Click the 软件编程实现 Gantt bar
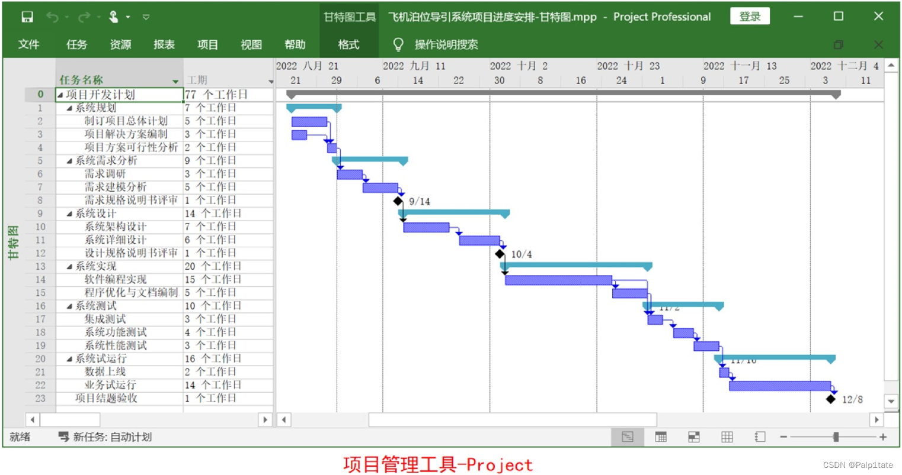The width and height of the screenshot is (902, 475). coord(558,280)
